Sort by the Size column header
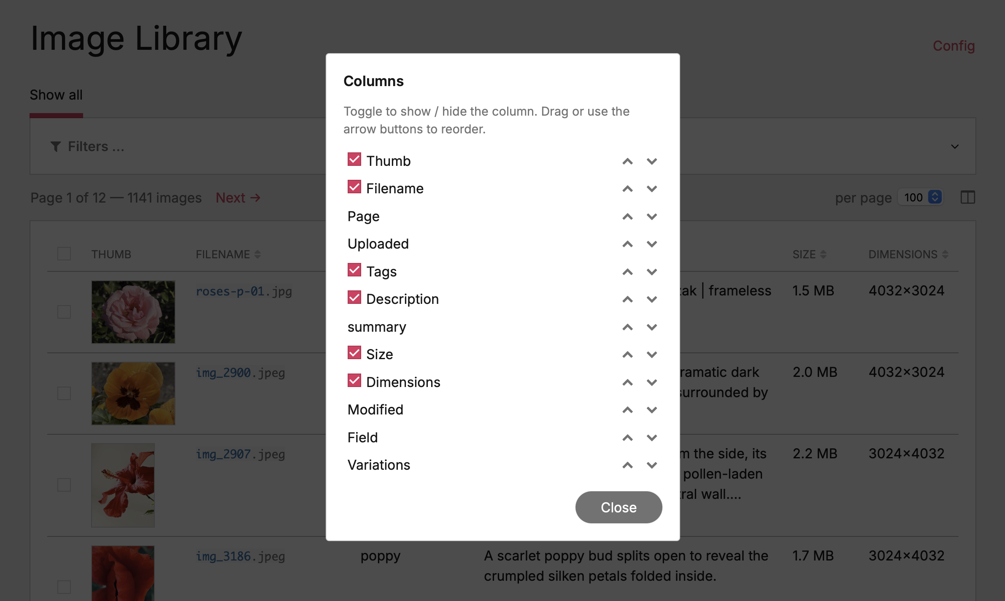 click(809, 254)
